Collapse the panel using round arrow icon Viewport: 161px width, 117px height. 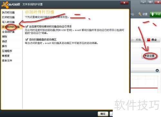click(157, 71)
